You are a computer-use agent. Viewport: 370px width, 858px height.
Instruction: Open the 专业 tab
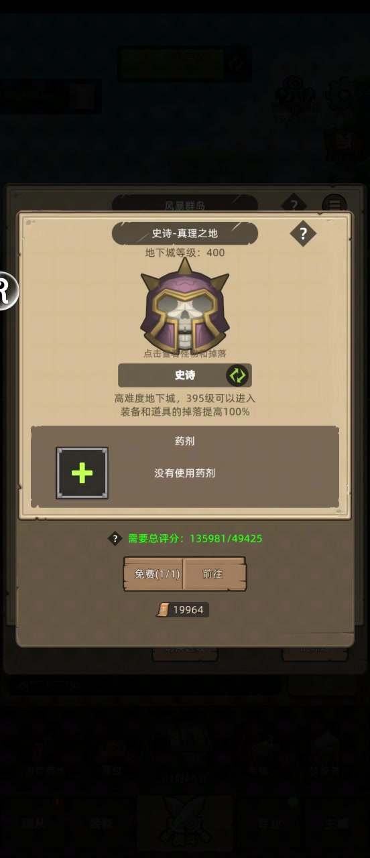pyautogui.click(x=269, y=824)
